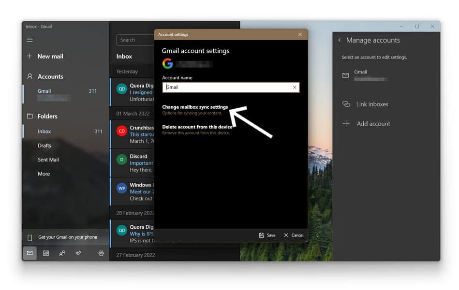
Task: Click the Search mail field
Action: coord(135,40)
